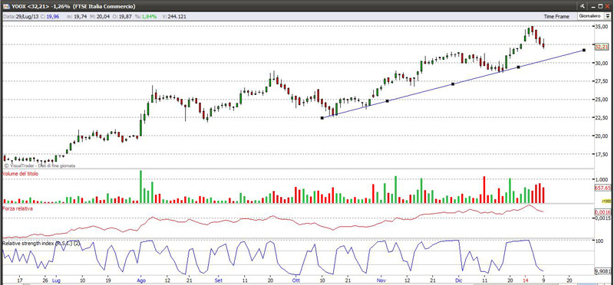Click the 26 date label
This screenshot has width=614, height=285.
45,280
